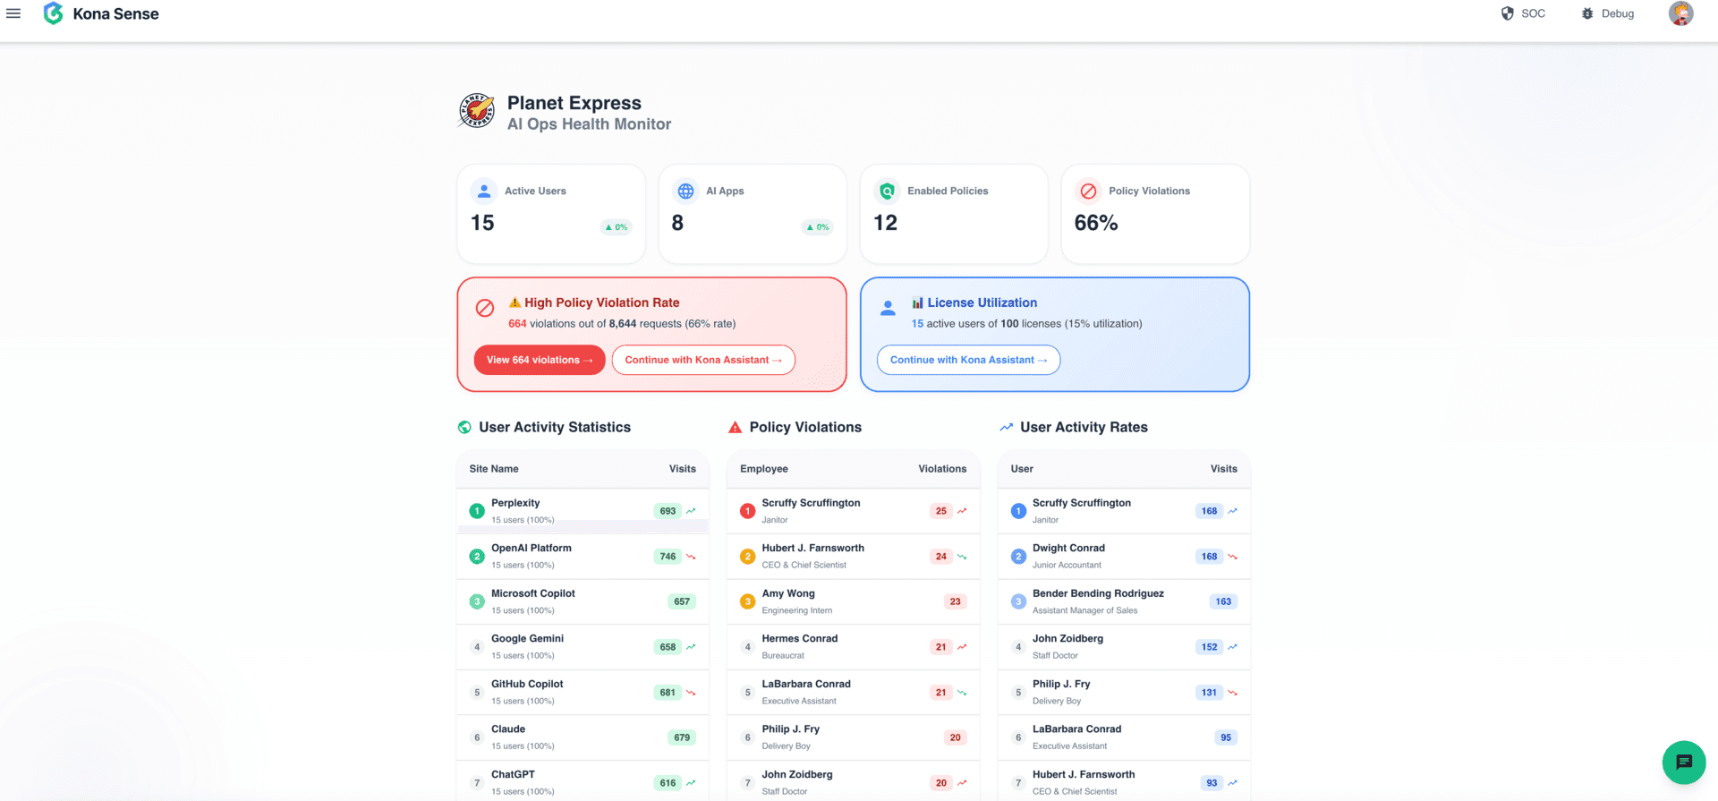Open the user profile avatar
Viewport: 1718px width, 801px height.
pyautogui.click(x=1681, y=13)
